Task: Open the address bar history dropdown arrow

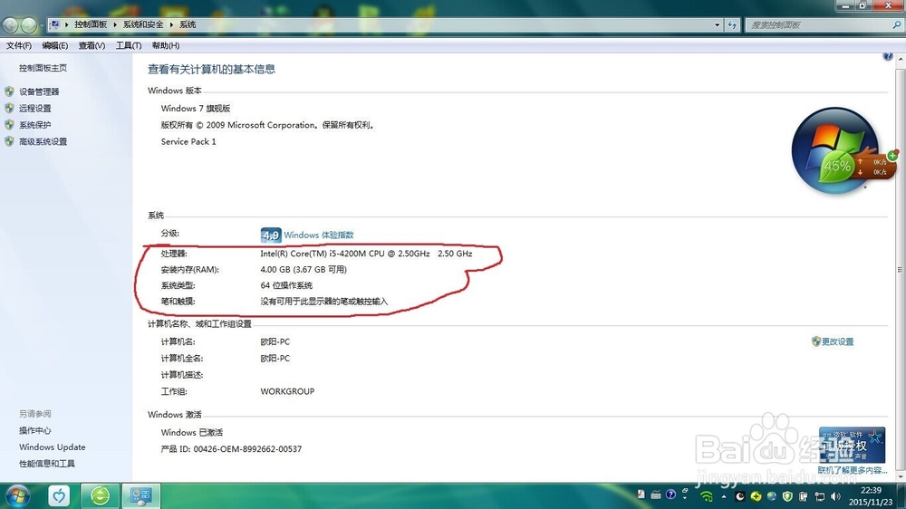Action: (717, 24)
